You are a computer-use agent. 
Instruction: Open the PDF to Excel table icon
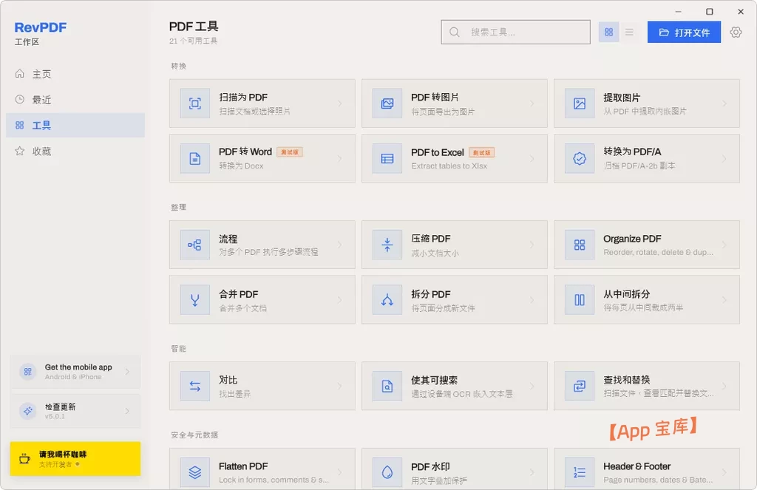coord(387,158)
